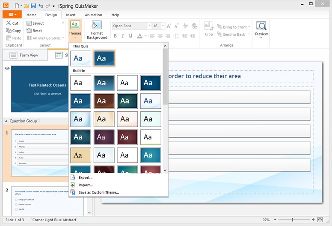Select the brown Built-In theme swatch
Image resolution: width=332 pixels, height=226 pixels.
point(104,101)
